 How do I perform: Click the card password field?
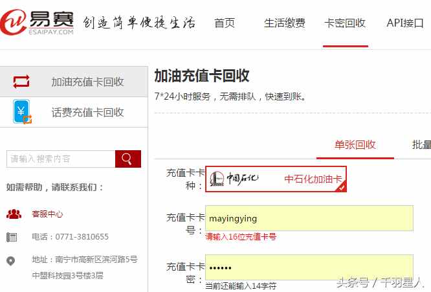309,267
